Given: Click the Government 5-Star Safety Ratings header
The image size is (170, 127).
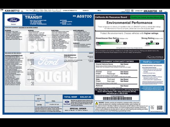Looking at the screenshot, I should [117, 61].
